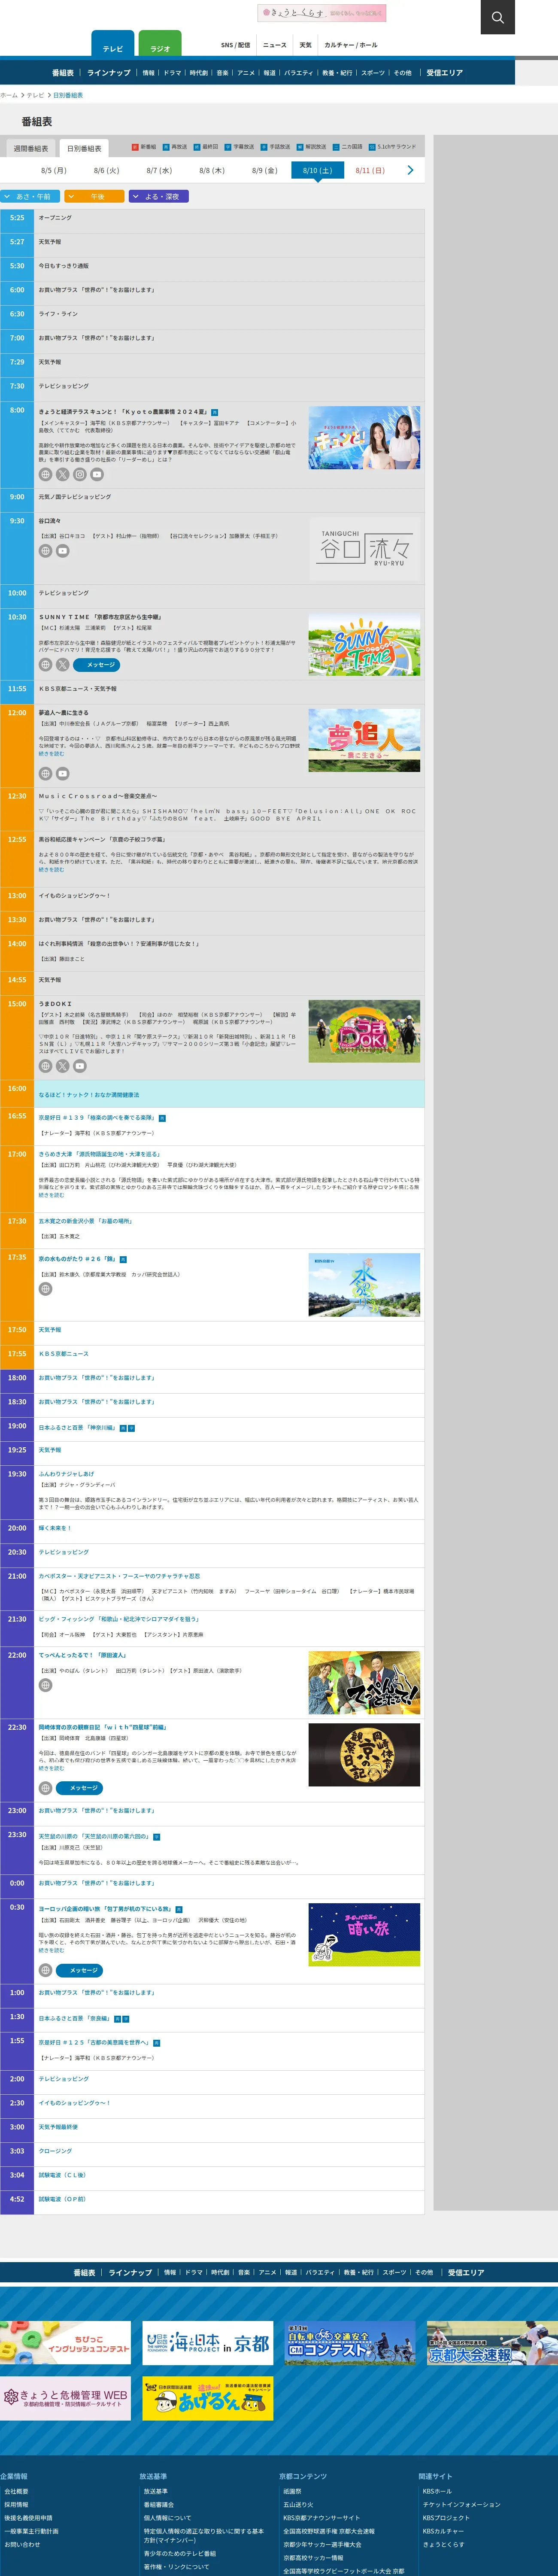The image size is (558, 2576).
Task: Click メッセージ button for ヨーロッパ企画の暗い旅
Action: pyautogui.click(x=79, y=1970)
